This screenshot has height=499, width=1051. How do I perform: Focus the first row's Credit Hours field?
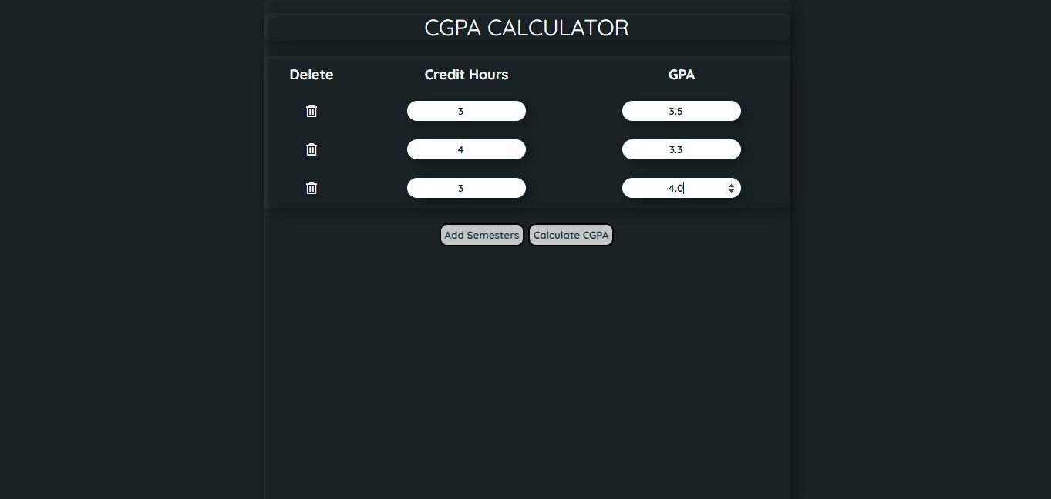tap(466, 111)
